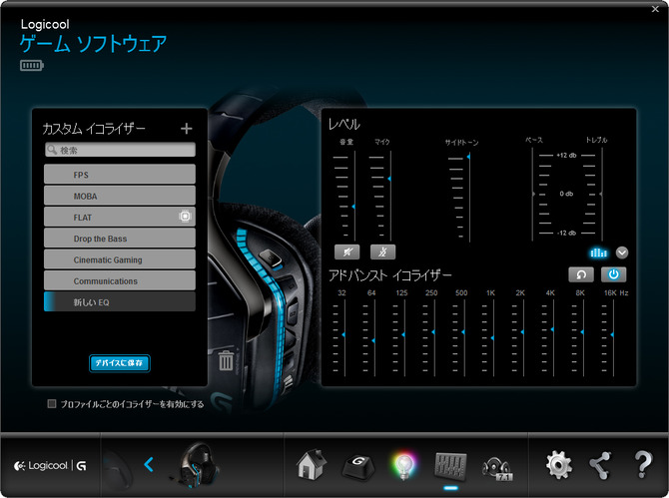Adjust the トレブル slider handle
Screen dimensions: 669x498
coord(601,194)
